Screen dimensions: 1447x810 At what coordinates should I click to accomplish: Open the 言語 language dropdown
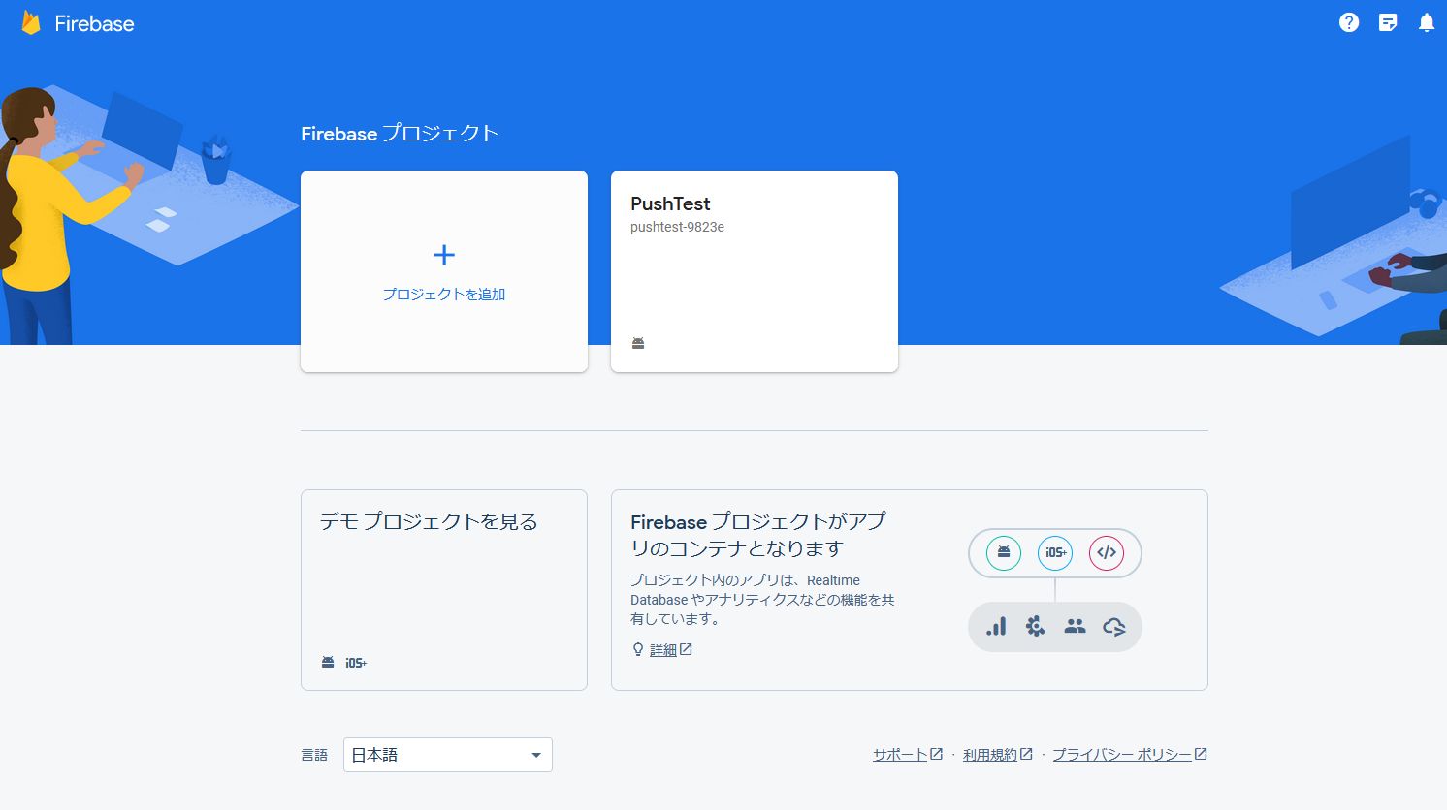coord(448,755)
